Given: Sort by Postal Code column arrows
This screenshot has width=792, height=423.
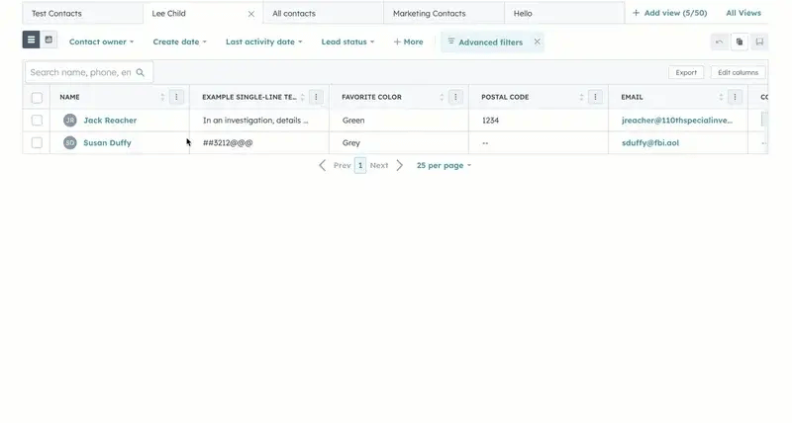Looking at the screenshot, I should coord(581,97).
